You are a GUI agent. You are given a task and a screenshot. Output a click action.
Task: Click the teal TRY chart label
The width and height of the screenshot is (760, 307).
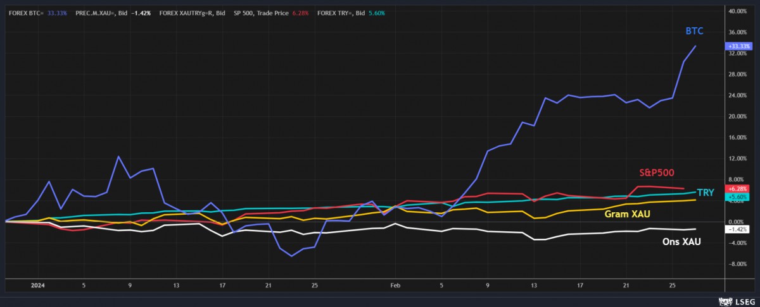[x=706, y=192]
